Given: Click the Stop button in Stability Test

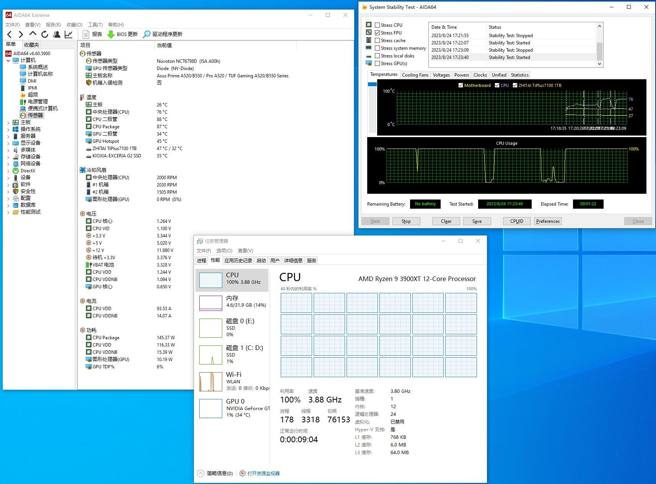Looking at the screenshot, I should pos(406,221).
